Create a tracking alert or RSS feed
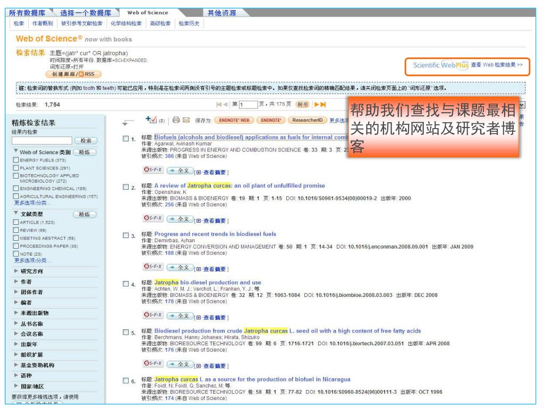The width and height of the screenshot is (544, 408). coord(73,74)
